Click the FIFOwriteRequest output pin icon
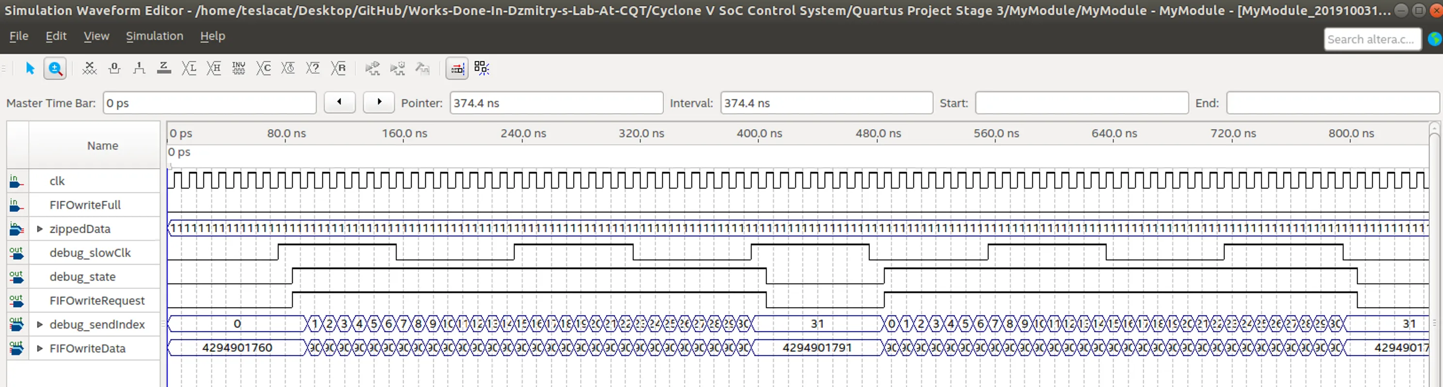The width and height of the screenshot is (1443, 387). [x=16, y=301]
